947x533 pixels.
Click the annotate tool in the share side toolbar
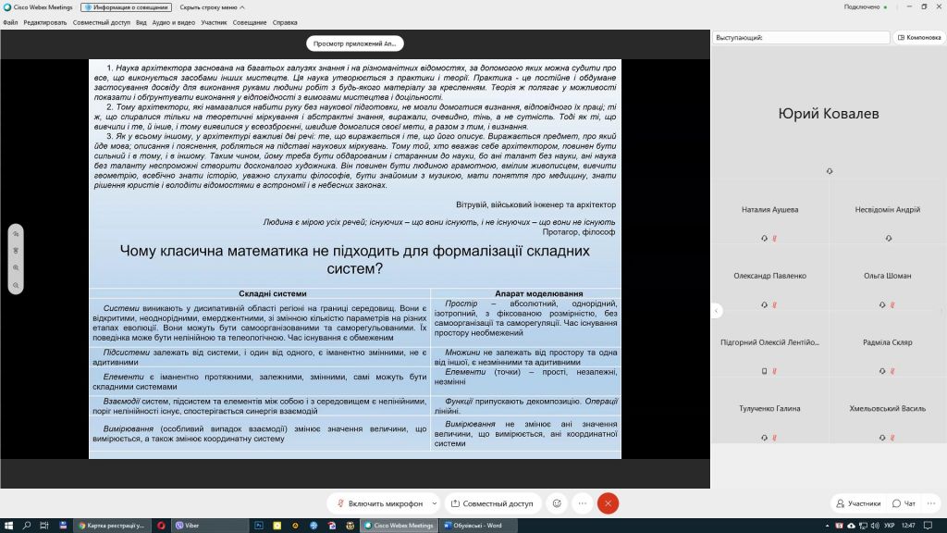pyautogui.click(x=16, y=234)
